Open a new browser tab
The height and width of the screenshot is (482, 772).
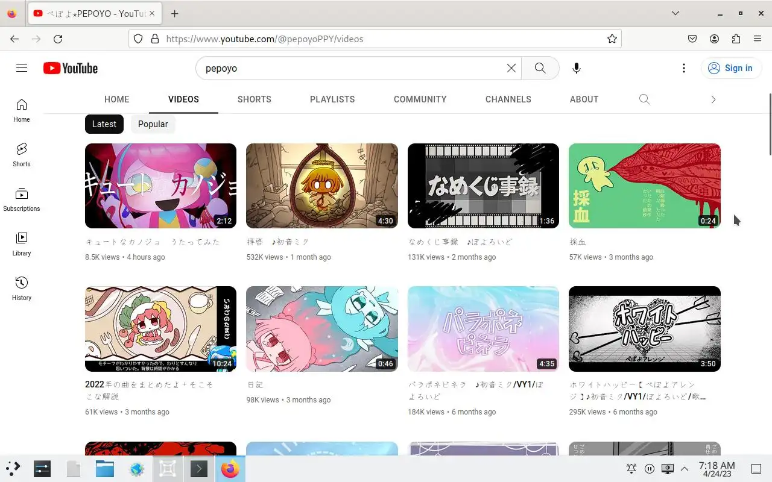(x=174, y=13)
